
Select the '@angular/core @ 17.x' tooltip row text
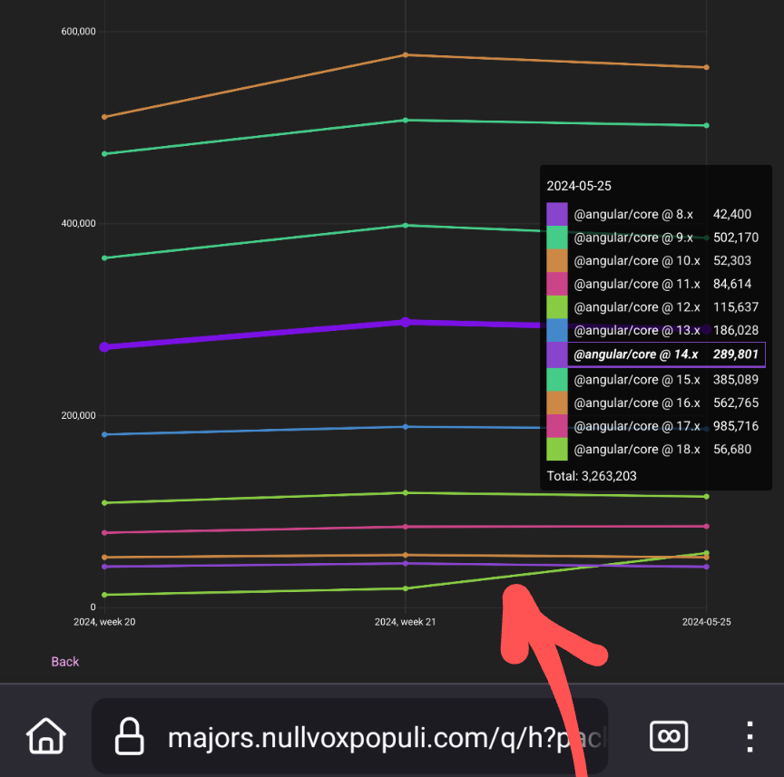pos(636,426)
